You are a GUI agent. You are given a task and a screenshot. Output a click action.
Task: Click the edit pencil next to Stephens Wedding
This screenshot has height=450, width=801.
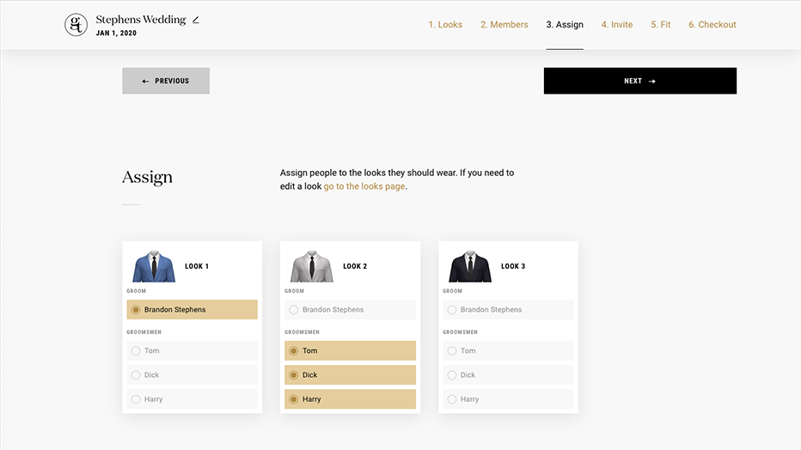pos(196,20)
